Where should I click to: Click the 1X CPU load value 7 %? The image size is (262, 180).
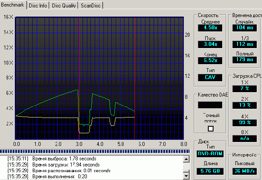[245, 89]
